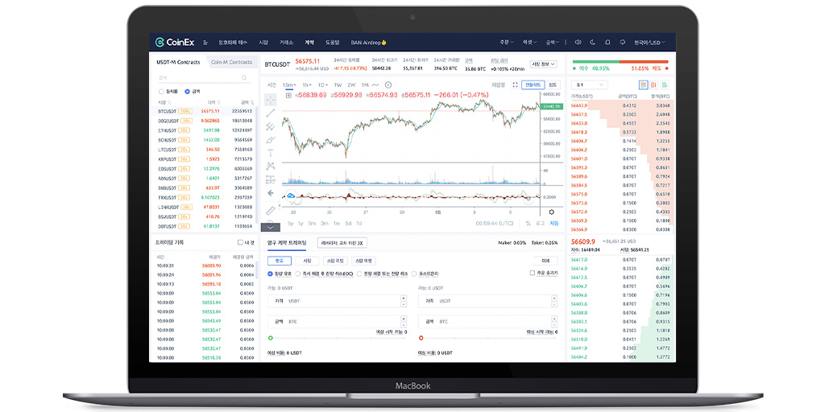The height and width of the screenshot is (412, 825).
Task: Open chart settings gear icon
Action: (551, 212)
